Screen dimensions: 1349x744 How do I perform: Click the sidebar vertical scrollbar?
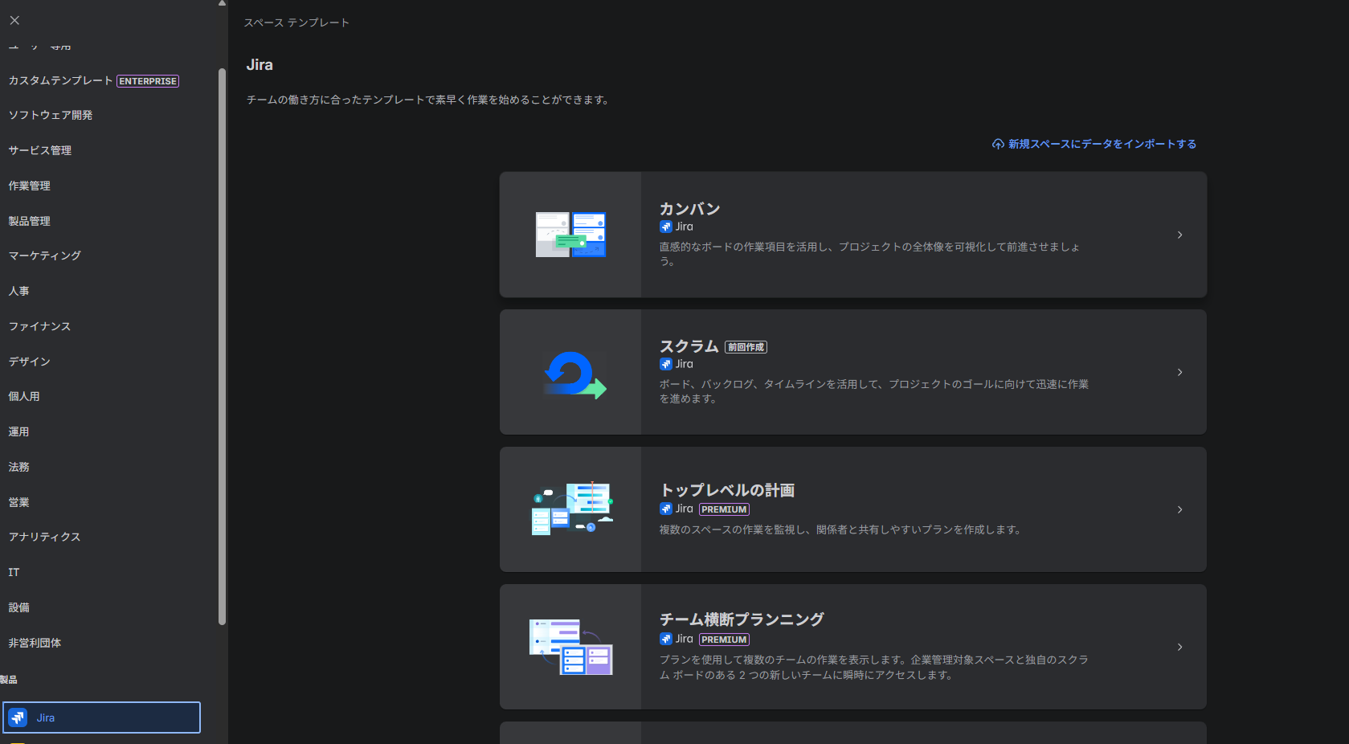tap(222, 345)
